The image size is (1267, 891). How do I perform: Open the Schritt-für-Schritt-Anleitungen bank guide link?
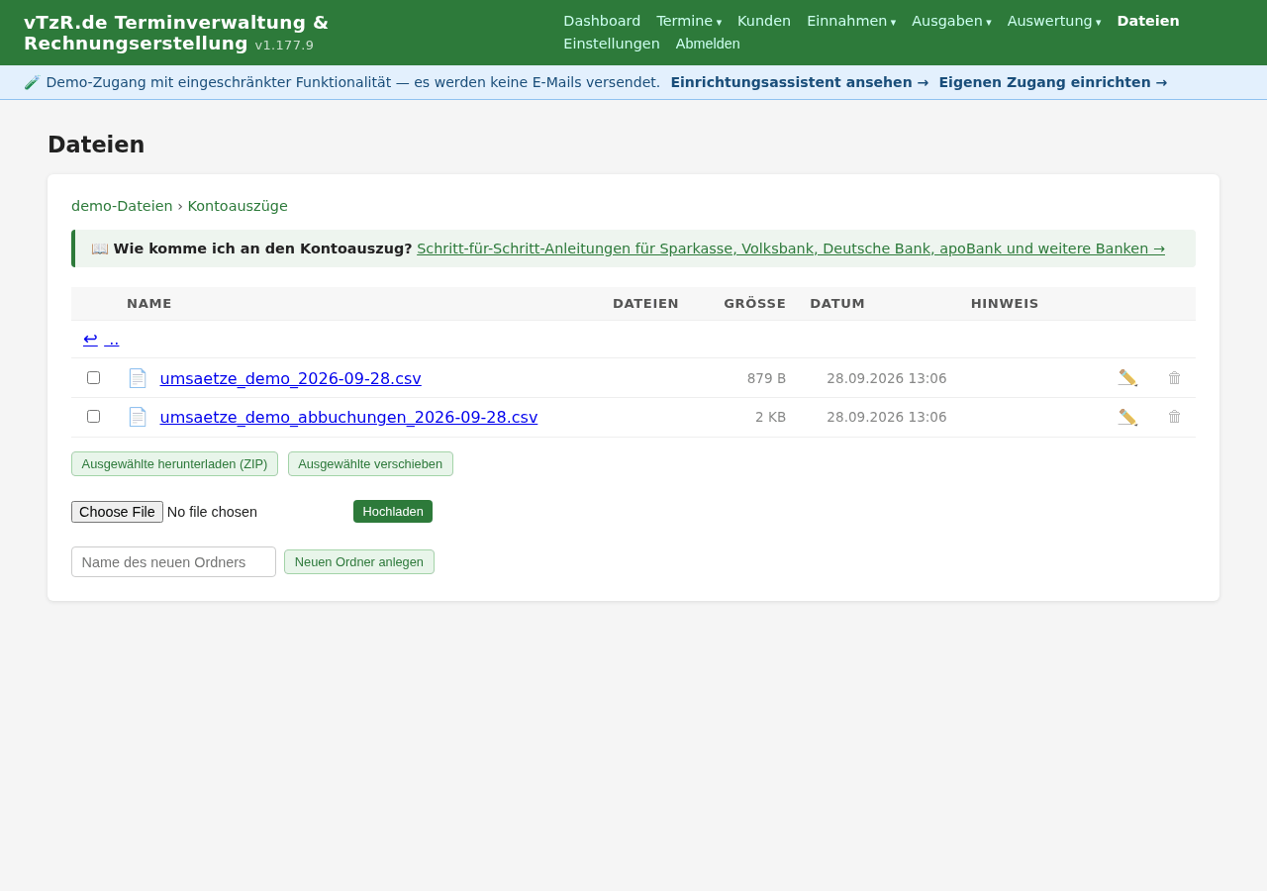(x=791, y=248)
